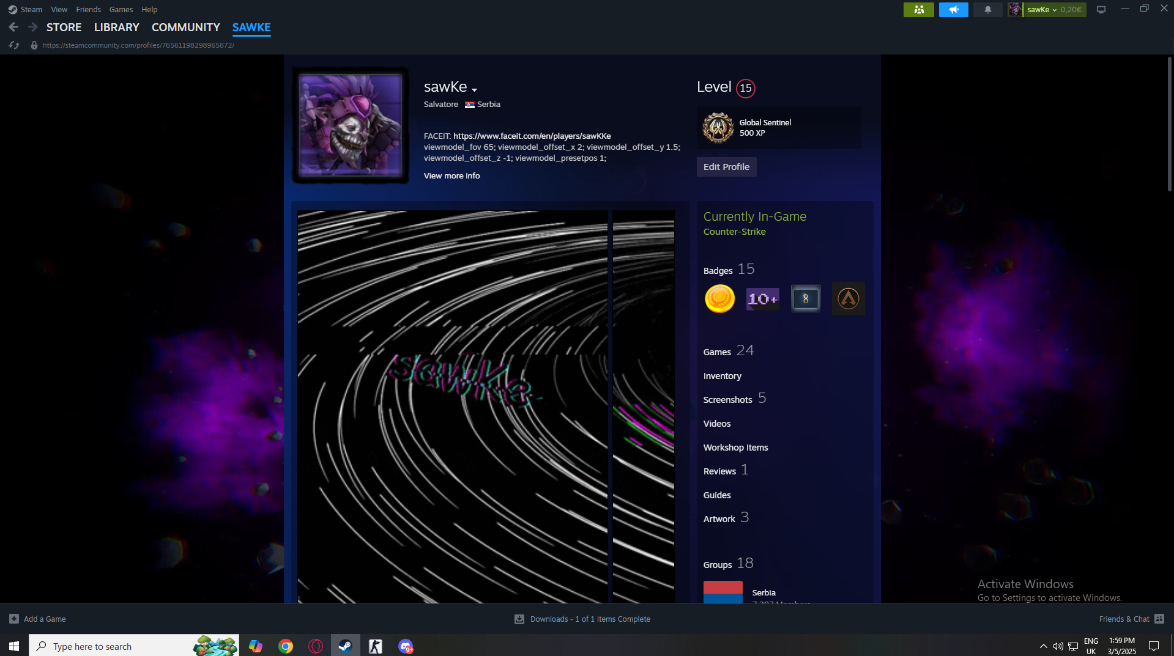Viewport: 1174px width, 656px height.
Task: Switch to the LIBRARY tab
Action: (x=116, y=28)
